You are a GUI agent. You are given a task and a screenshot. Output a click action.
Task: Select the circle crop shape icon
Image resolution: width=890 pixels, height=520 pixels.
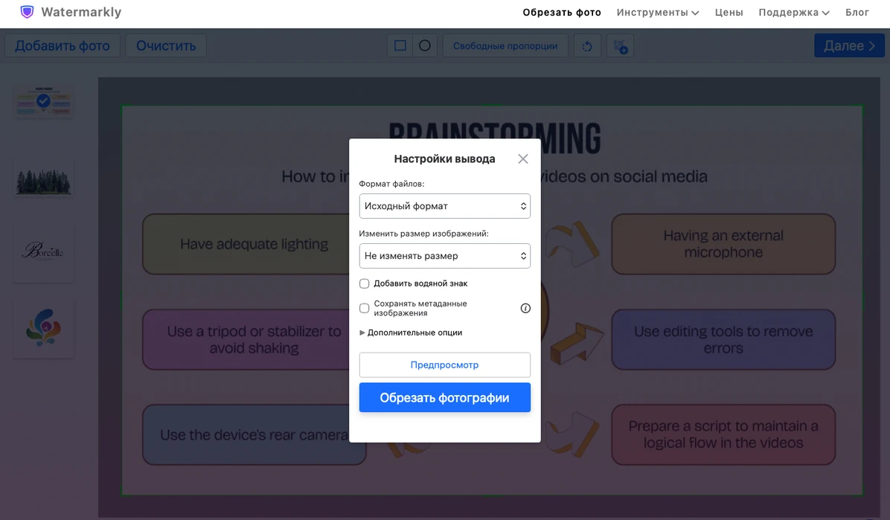425,45
